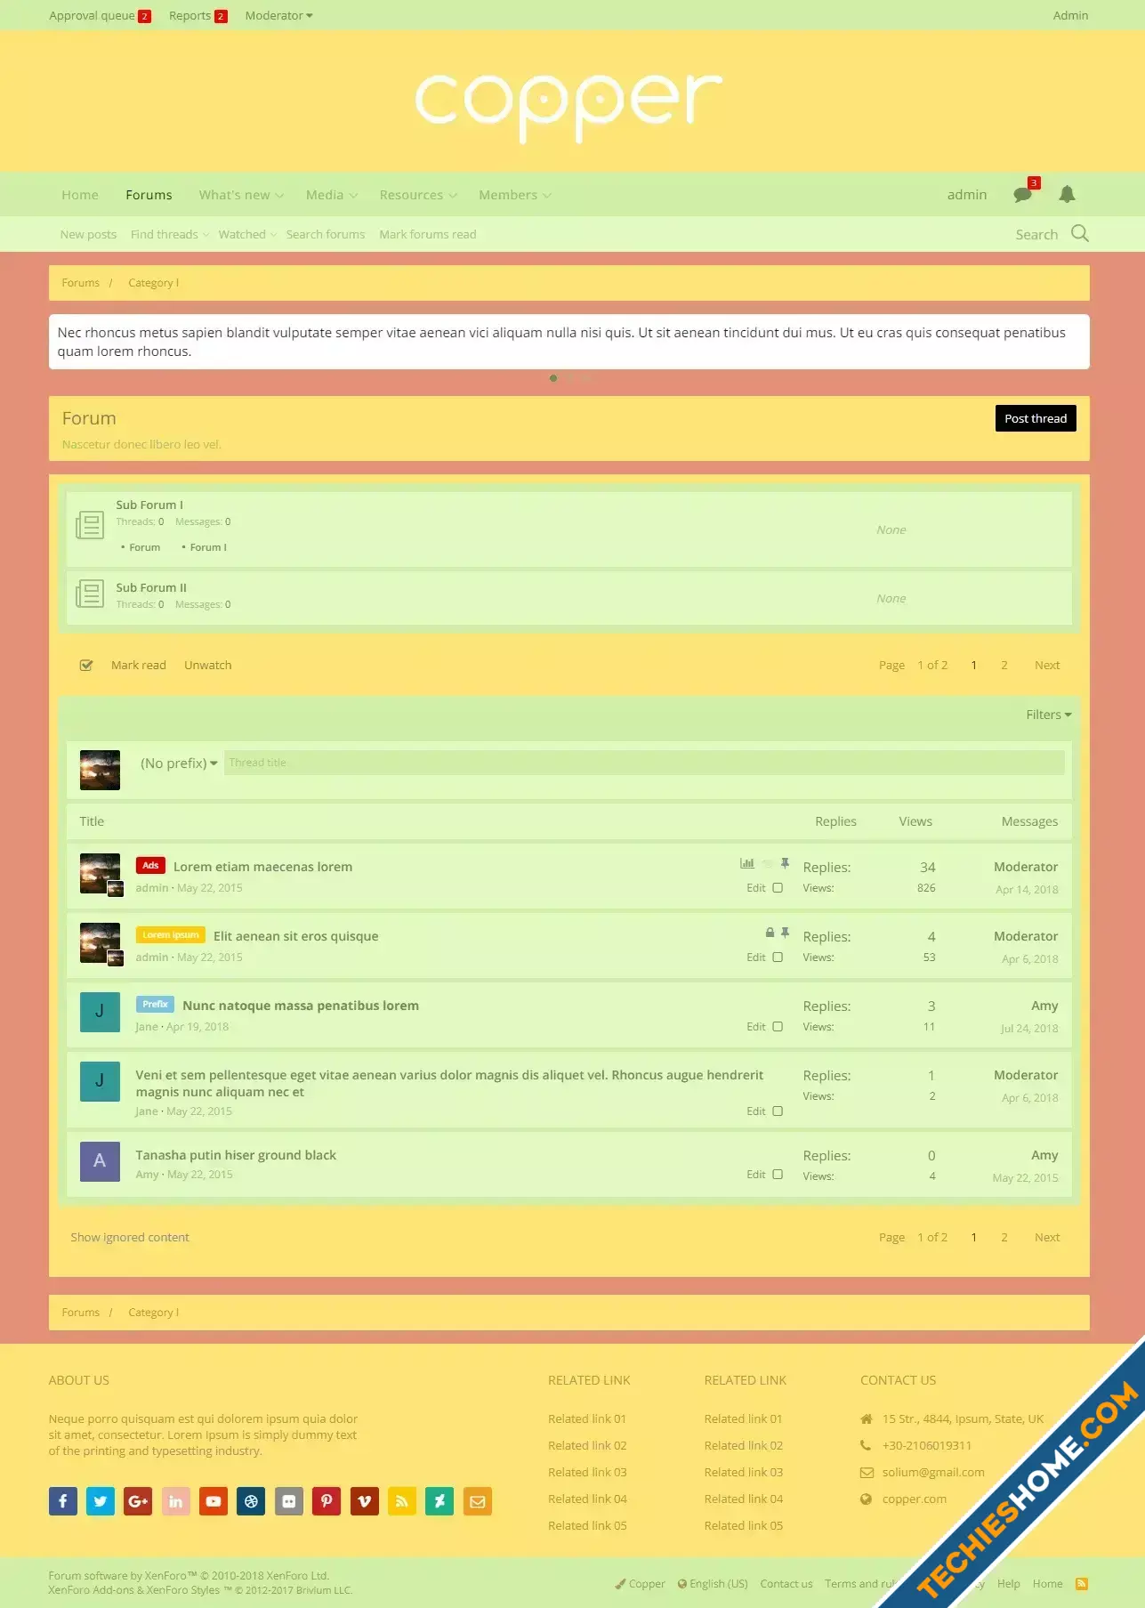Click the Mark read link
The width and height of the screenshot is (1145, 1608).
tap(139, 665)
